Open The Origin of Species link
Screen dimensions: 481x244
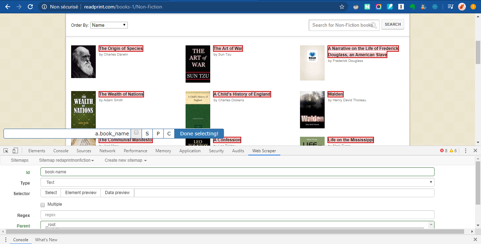pyautogui.click(x=121, y=49)
